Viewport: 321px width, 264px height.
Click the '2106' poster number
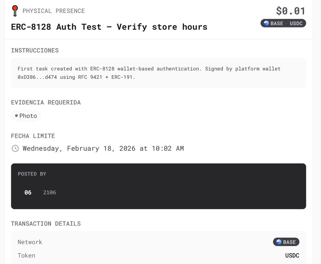(49, 192)
